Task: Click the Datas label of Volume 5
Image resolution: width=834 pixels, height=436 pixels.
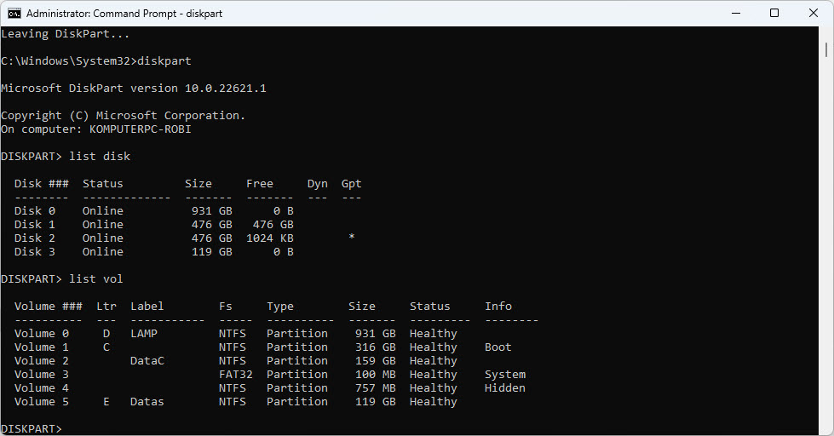Action: coord(147,401)
